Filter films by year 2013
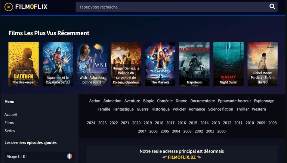 [x=216, y=123]
